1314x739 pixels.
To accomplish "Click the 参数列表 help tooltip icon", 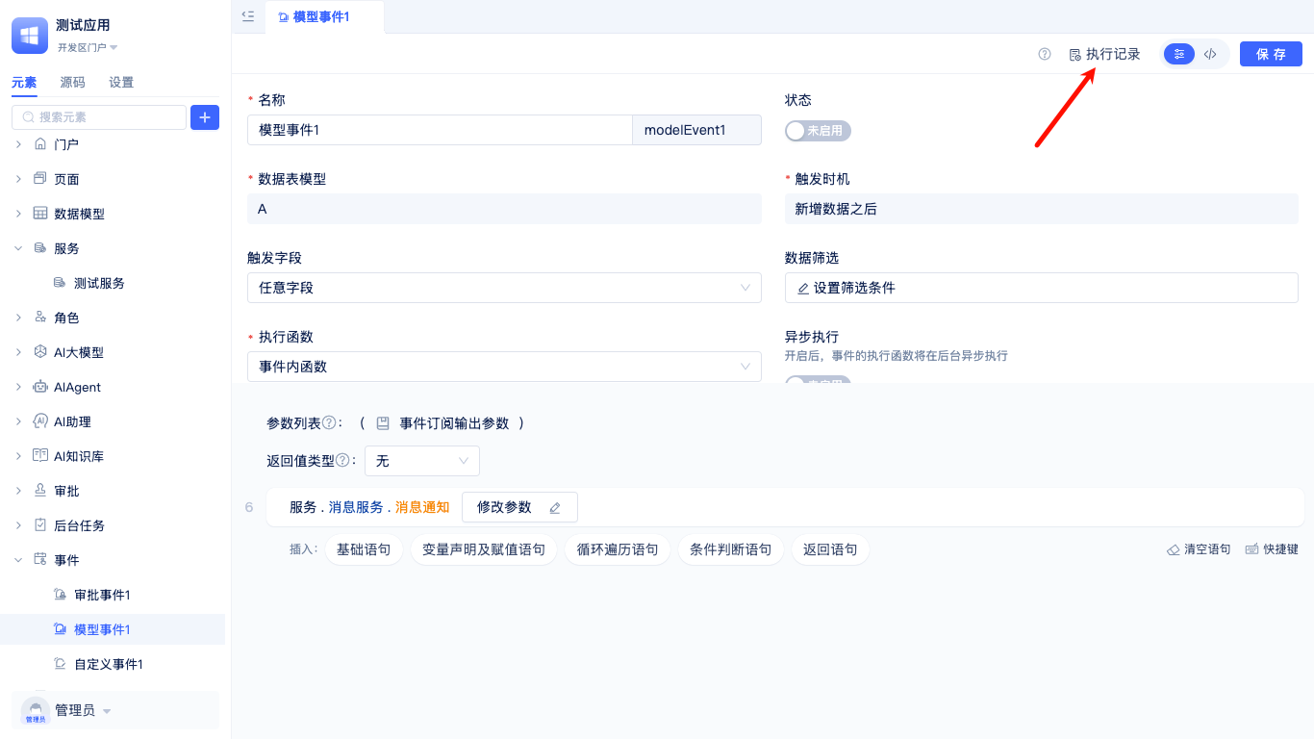I will (329, 423).
